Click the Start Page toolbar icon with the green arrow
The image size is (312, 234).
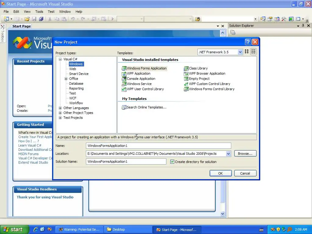pyautogui.click(x=291, y=19)
